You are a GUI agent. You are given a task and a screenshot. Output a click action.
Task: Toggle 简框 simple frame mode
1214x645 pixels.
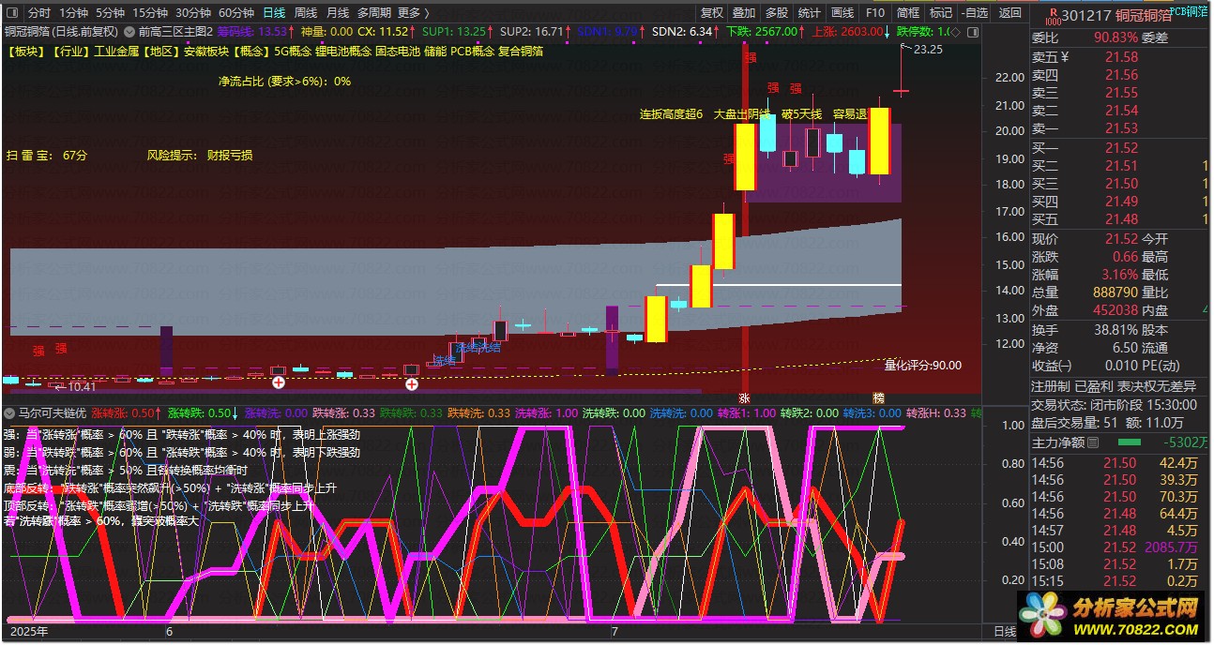click(907, 13)
